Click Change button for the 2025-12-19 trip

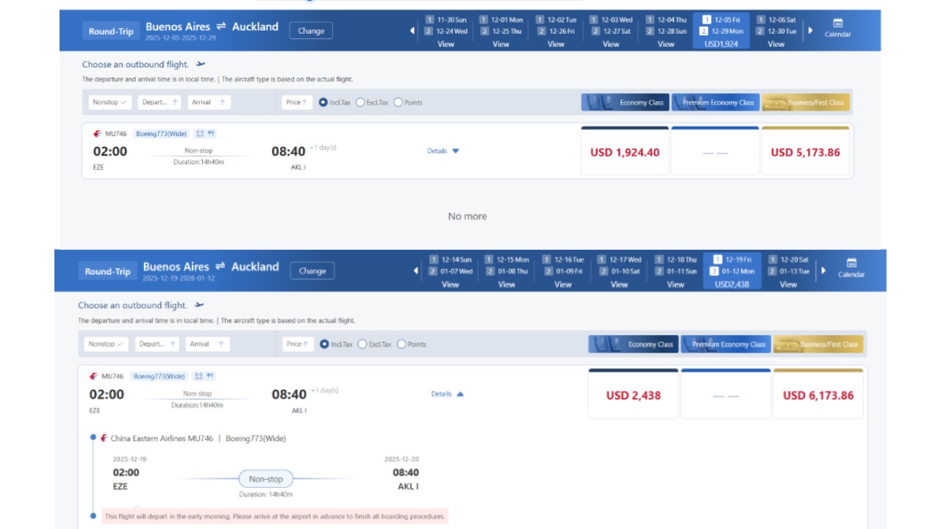pos(312,271)
